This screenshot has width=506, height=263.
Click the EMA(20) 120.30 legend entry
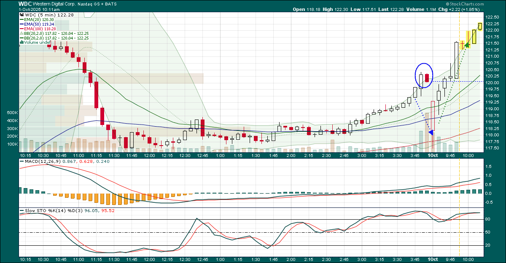38,19
